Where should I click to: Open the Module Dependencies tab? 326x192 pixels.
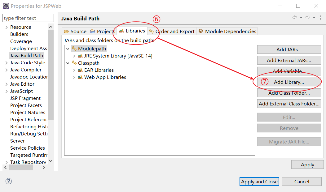227,31
